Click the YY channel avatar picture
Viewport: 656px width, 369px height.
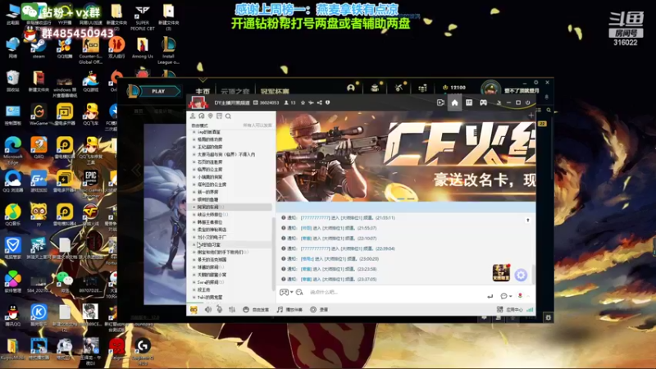tap(198, 102)
